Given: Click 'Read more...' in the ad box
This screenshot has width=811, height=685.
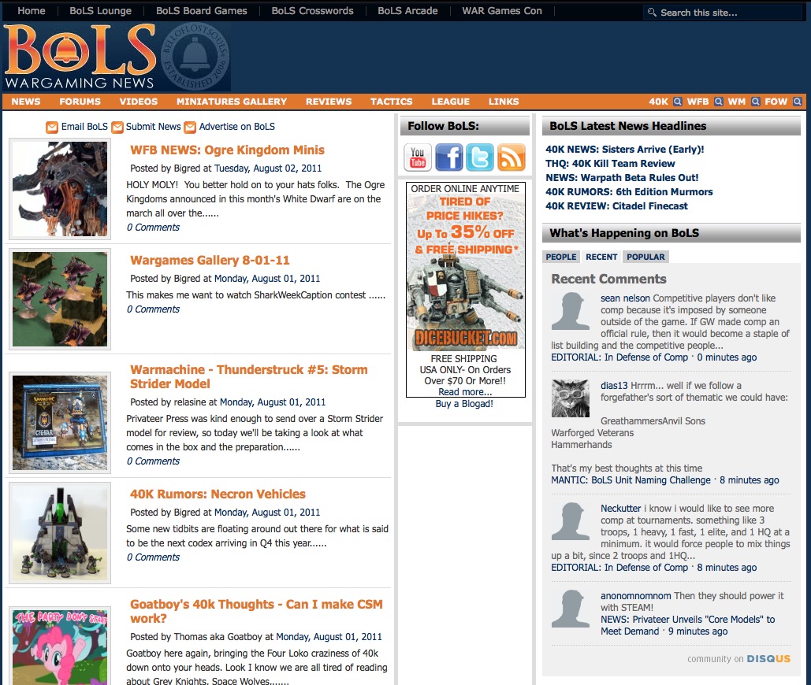Looking at the screenshot, I should tap(465, 392).
